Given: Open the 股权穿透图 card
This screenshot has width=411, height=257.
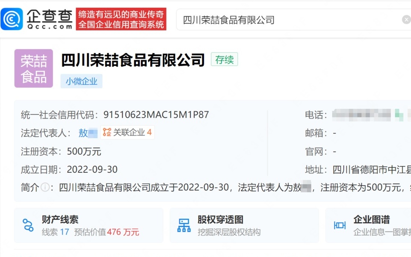Looking at the screenshot, I should (x=244, y=225).
